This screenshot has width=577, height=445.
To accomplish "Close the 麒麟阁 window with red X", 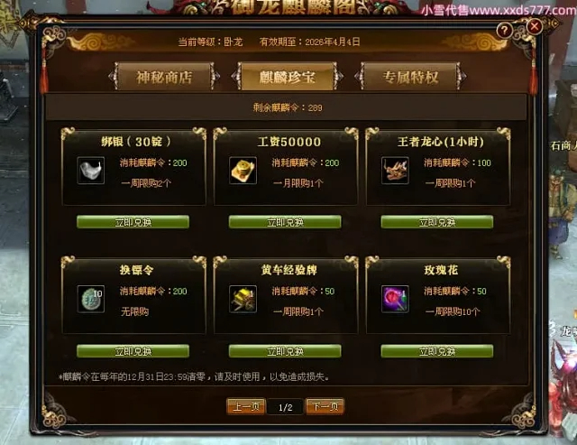I will coord(535,26).
